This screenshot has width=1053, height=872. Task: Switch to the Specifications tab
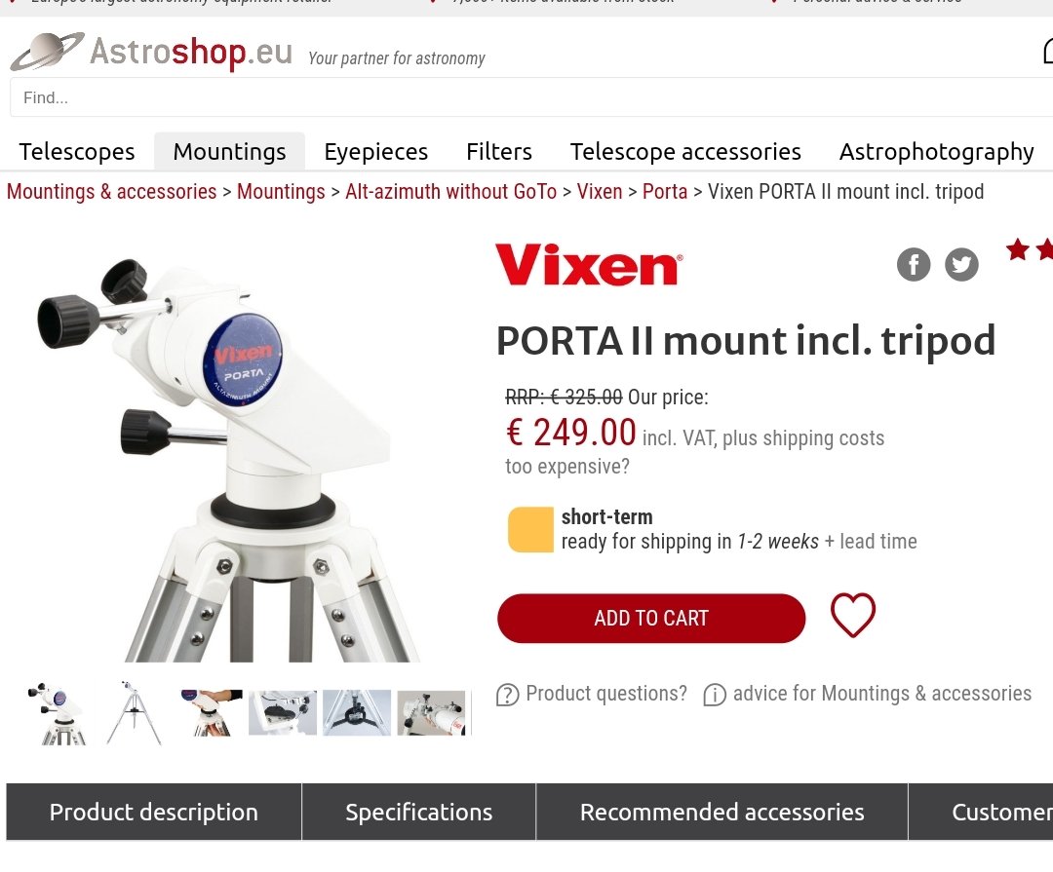tap(419, 813)
